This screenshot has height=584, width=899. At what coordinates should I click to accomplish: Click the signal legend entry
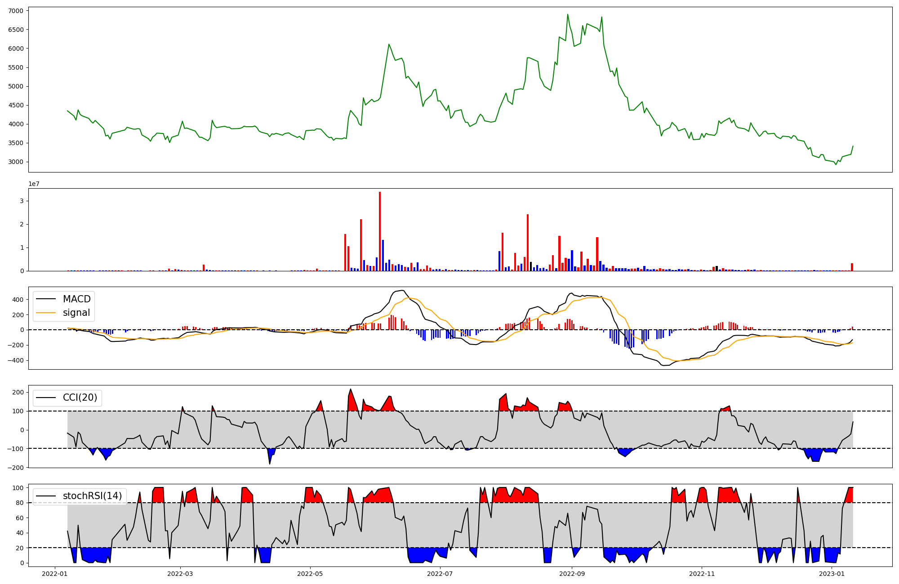click(x=76, y=313)
